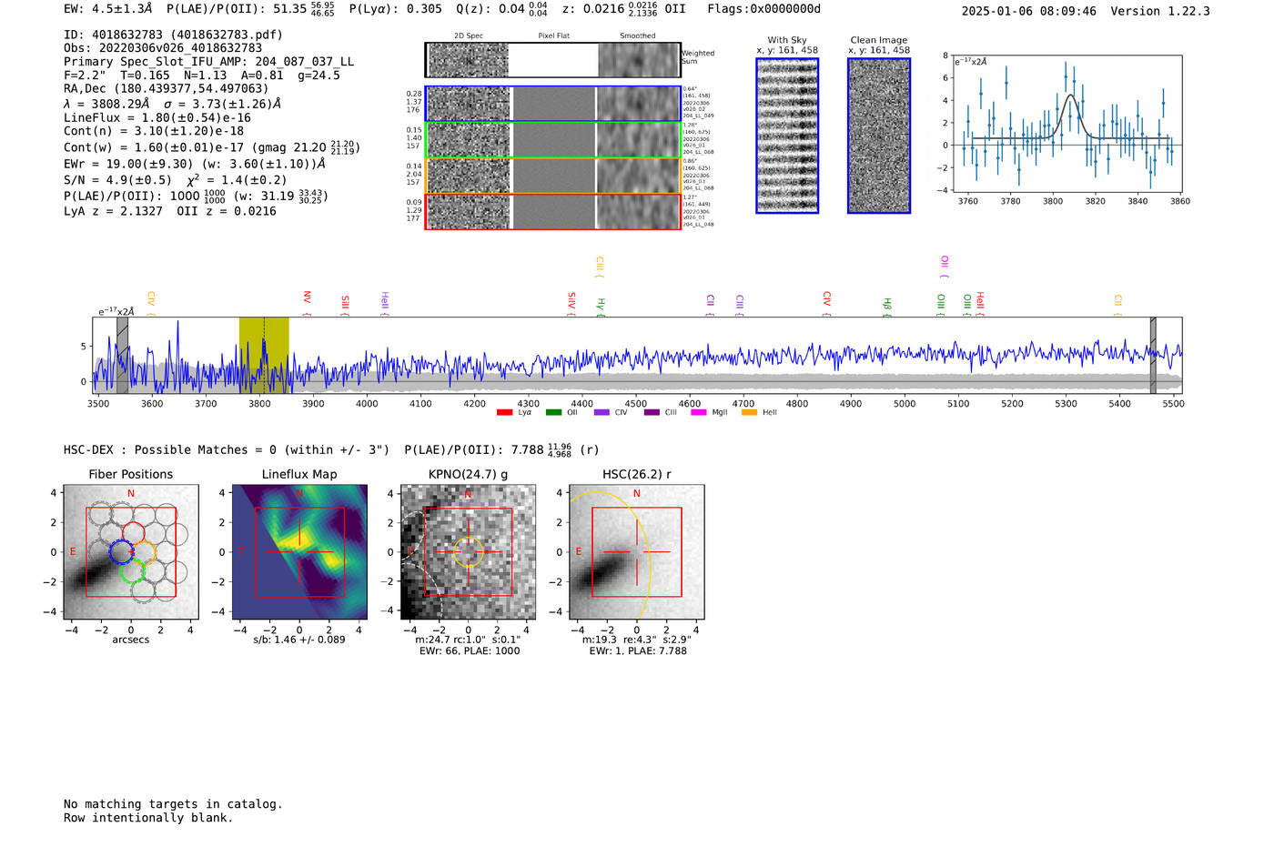Click the yellow aperture circle in KPNO image
1274x867 pixels.
point(468,552)
